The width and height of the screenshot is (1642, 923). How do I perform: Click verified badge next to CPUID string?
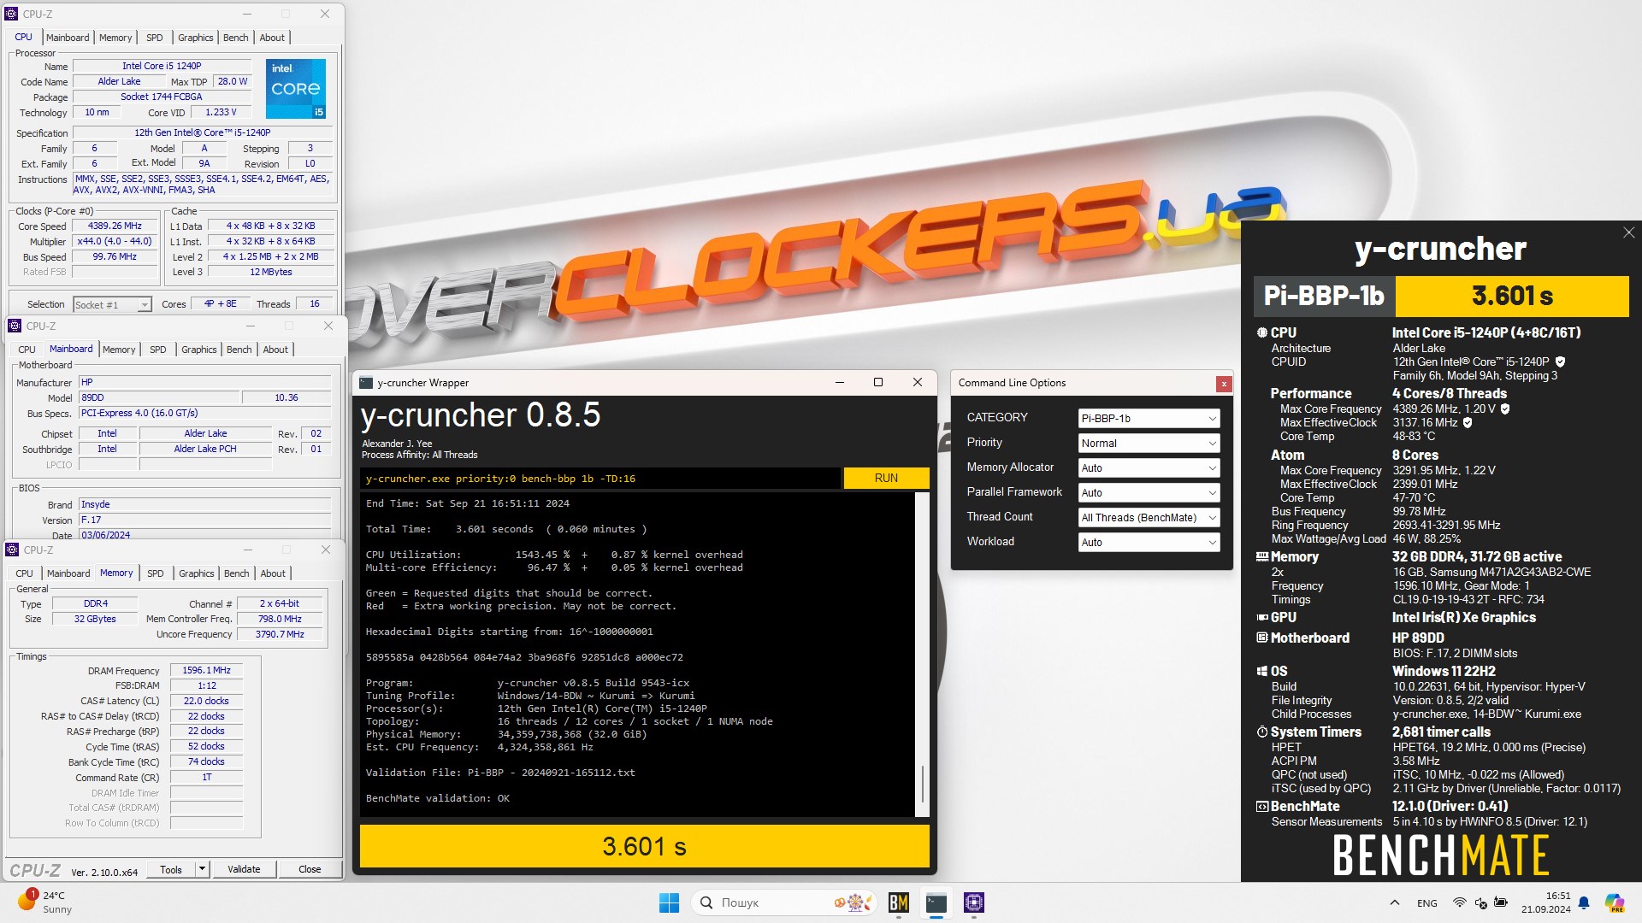pyautogui.click(x=1560, y=362)
